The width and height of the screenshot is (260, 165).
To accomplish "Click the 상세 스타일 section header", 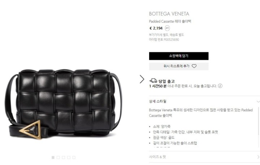I will pyautogui.click(x=204, y=101).
